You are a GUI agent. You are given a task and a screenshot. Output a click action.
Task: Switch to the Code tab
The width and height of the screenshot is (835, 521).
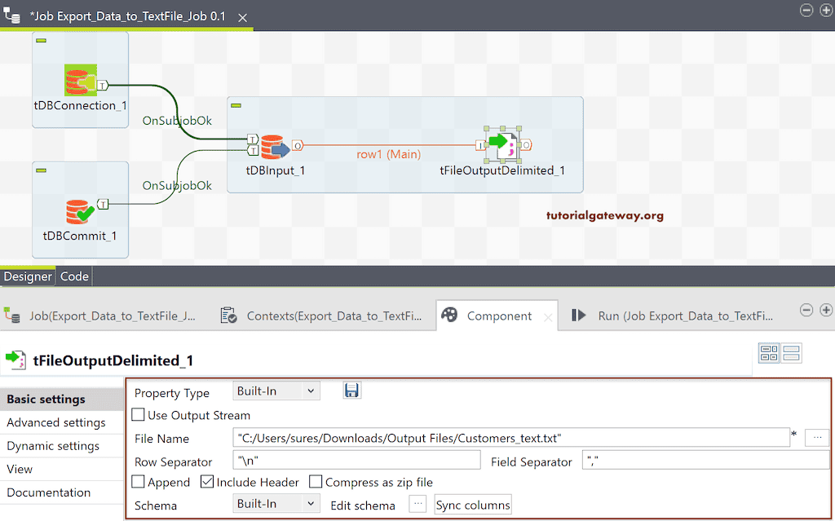click(x=74, y=276)
